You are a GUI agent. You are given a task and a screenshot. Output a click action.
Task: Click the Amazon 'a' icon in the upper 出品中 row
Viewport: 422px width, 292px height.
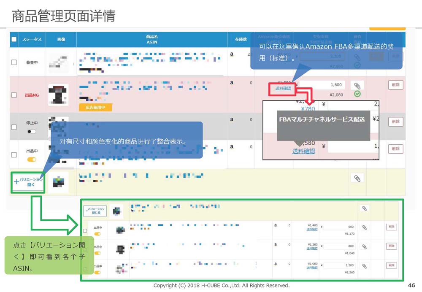(231, 147)
